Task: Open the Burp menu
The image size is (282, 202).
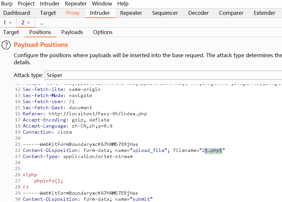Action: (x=7, y=4)
